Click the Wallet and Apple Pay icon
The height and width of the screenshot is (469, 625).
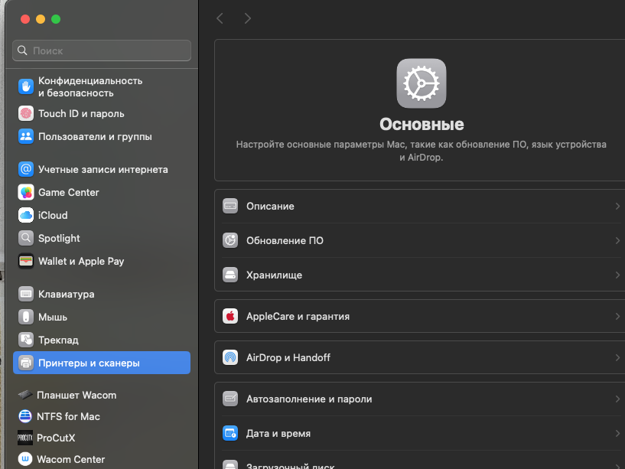point(26,261)
